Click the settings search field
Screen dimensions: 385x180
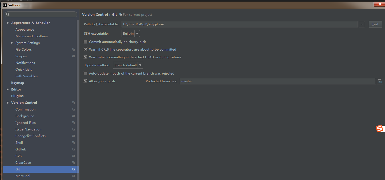[x=41, y=15]
